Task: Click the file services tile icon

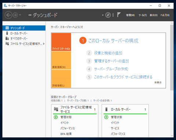Action: [x=56, y=109]
